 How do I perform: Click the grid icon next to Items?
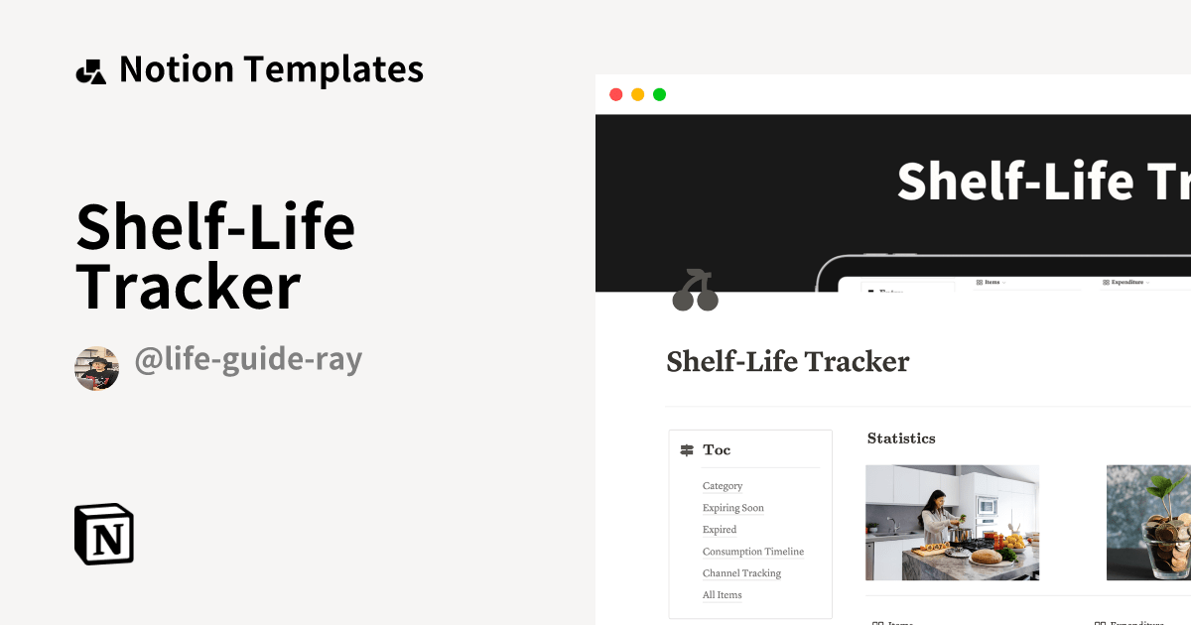click(x=878, y=623)
